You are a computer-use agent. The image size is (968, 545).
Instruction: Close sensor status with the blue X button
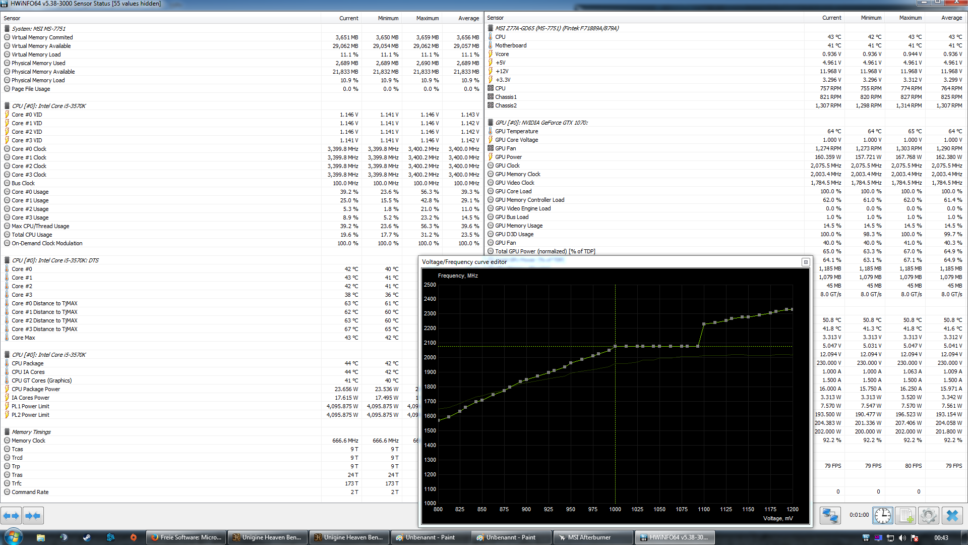pos(952,515)
